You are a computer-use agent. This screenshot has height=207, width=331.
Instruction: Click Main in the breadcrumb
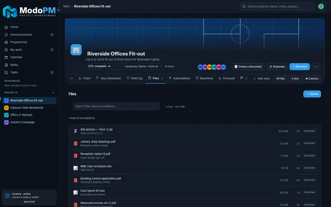click(66, 6)
